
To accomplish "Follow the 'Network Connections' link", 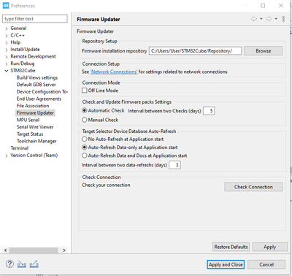I will click(x=114, y=72).
